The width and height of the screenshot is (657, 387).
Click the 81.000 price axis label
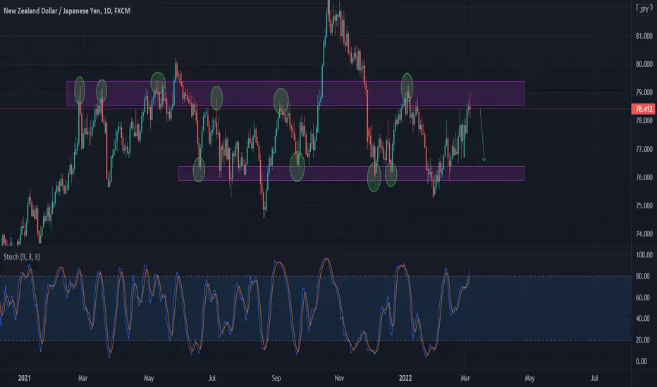[x=644, y=37]
